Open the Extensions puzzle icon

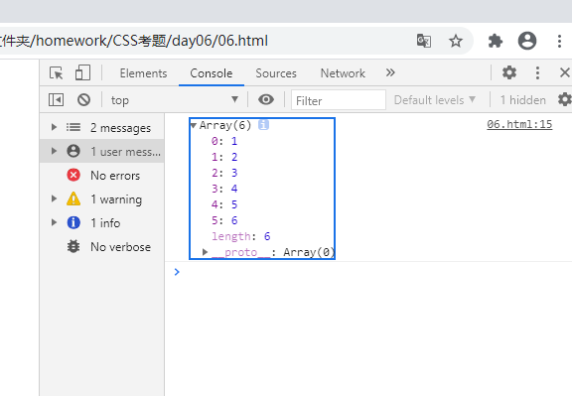tap(495, 41)
